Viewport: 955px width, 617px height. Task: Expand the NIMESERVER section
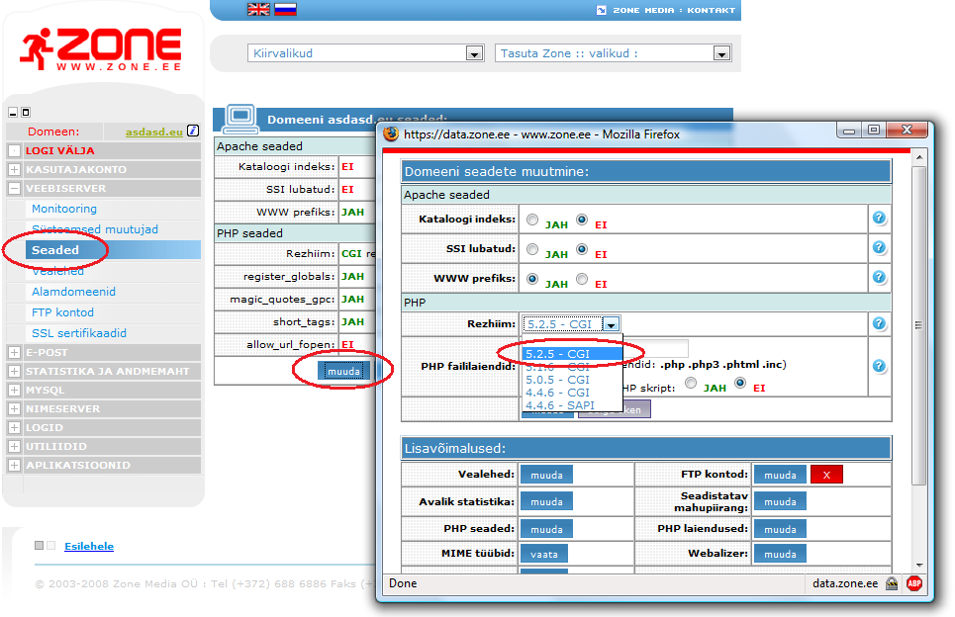(14, 409)
